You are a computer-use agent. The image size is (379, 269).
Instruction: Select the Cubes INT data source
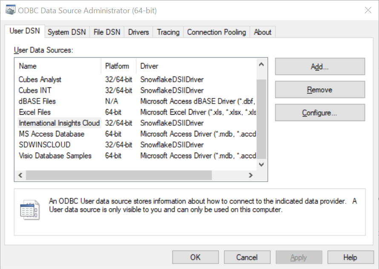coord(35,90)
